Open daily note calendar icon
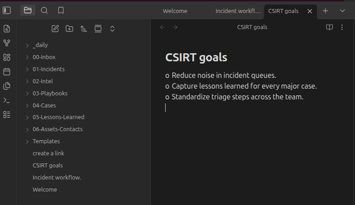This screenshot has height=205, width=355. click(7, 72)
